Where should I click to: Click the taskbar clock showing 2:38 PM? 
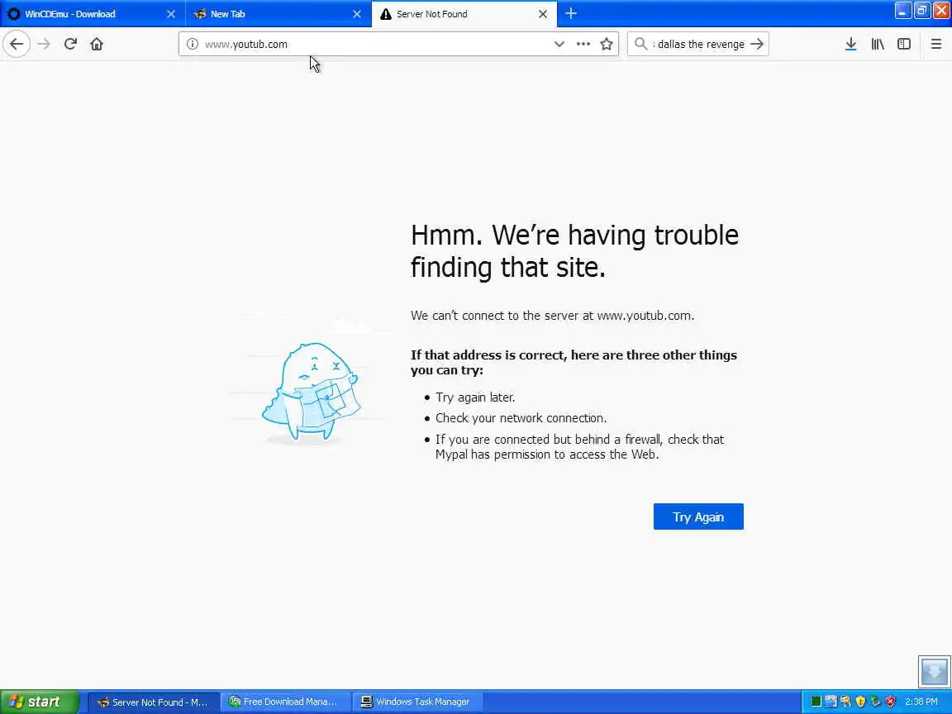point(921,702)
